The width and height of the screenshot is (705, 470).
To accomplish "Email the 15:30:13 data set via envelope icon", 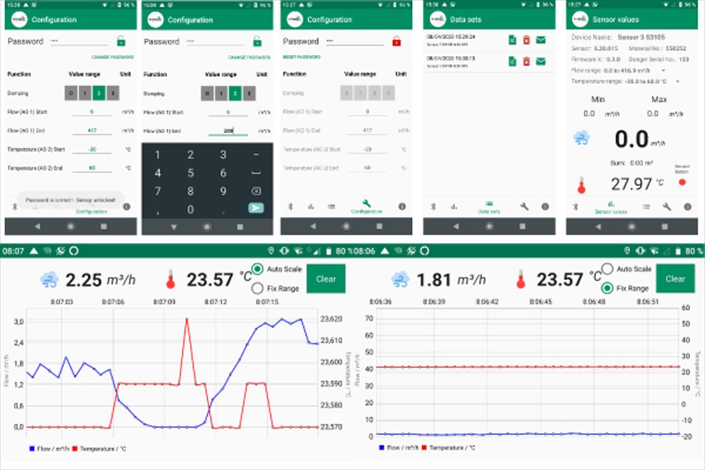I will [540, 61].
